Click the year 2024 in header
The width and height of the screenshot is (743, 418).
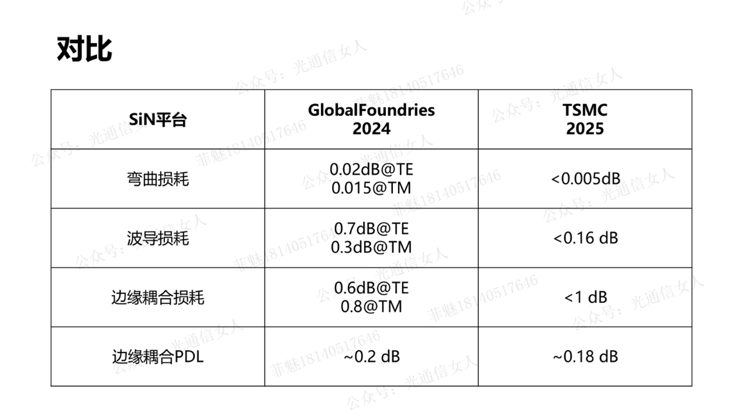pyautogui.click(x=371, y=129)
